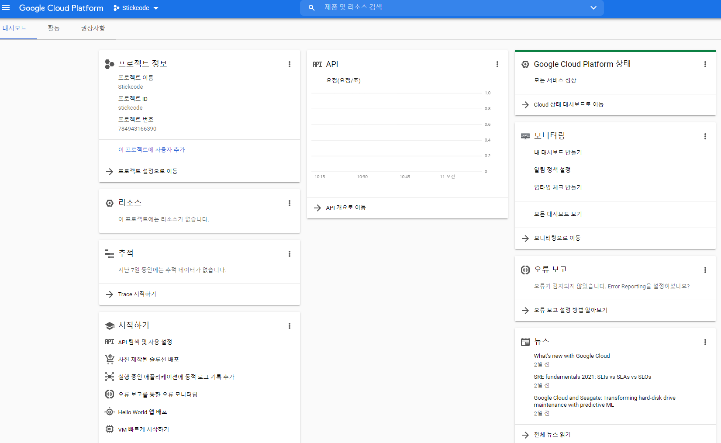
Task: Open the 모니터링 card three-dot menu
Action: click(705, 136)
